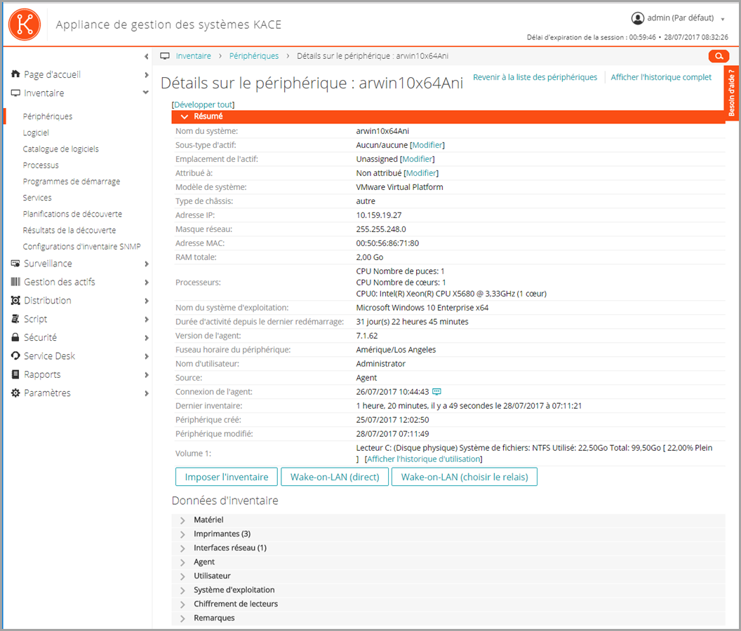Screen dimensions: 741x631
Task: Open Services in the sidebar
Action: (x=37, y=198)
